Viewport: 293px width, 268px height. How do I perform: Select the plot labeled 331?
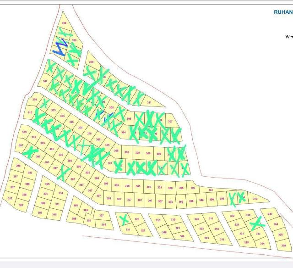(128, 229)
